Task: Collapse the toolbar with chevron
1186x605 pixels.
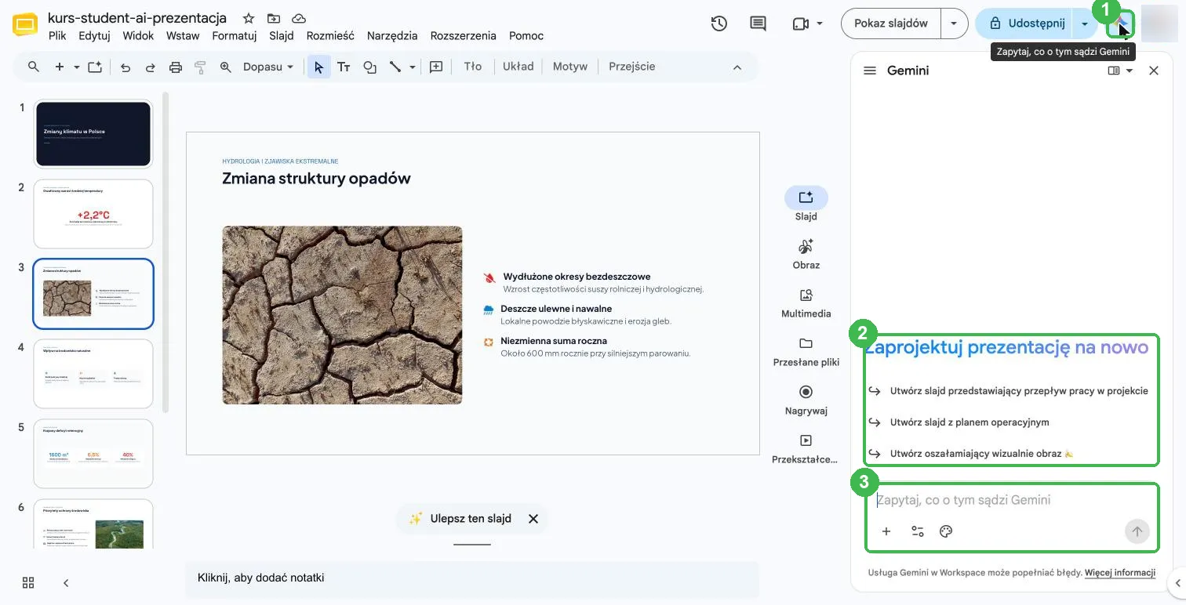Action: click(x=737, y=67)
